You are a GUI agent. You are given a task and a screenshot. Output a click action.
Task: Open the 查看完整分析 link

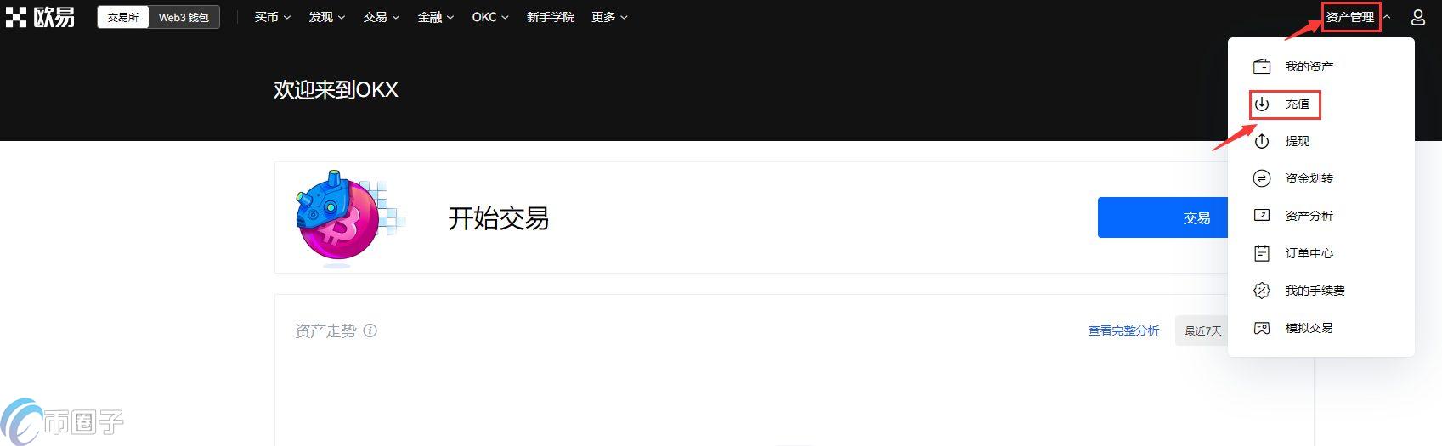1123,330
